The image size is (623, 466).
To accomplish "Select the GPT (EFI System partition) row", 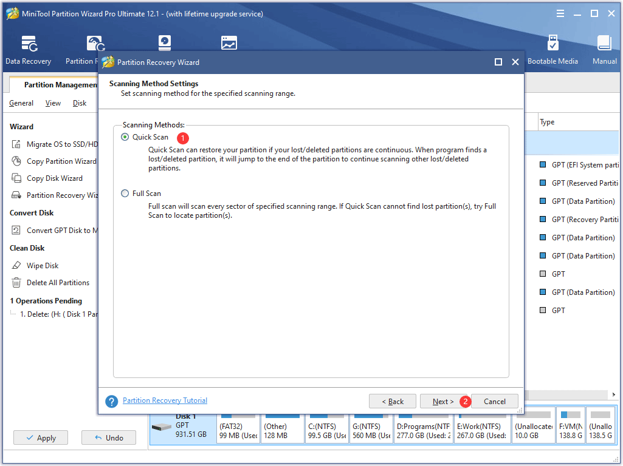I will (579, 165).
